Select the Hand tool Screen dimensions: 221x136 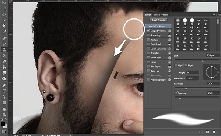coord(4,109)
